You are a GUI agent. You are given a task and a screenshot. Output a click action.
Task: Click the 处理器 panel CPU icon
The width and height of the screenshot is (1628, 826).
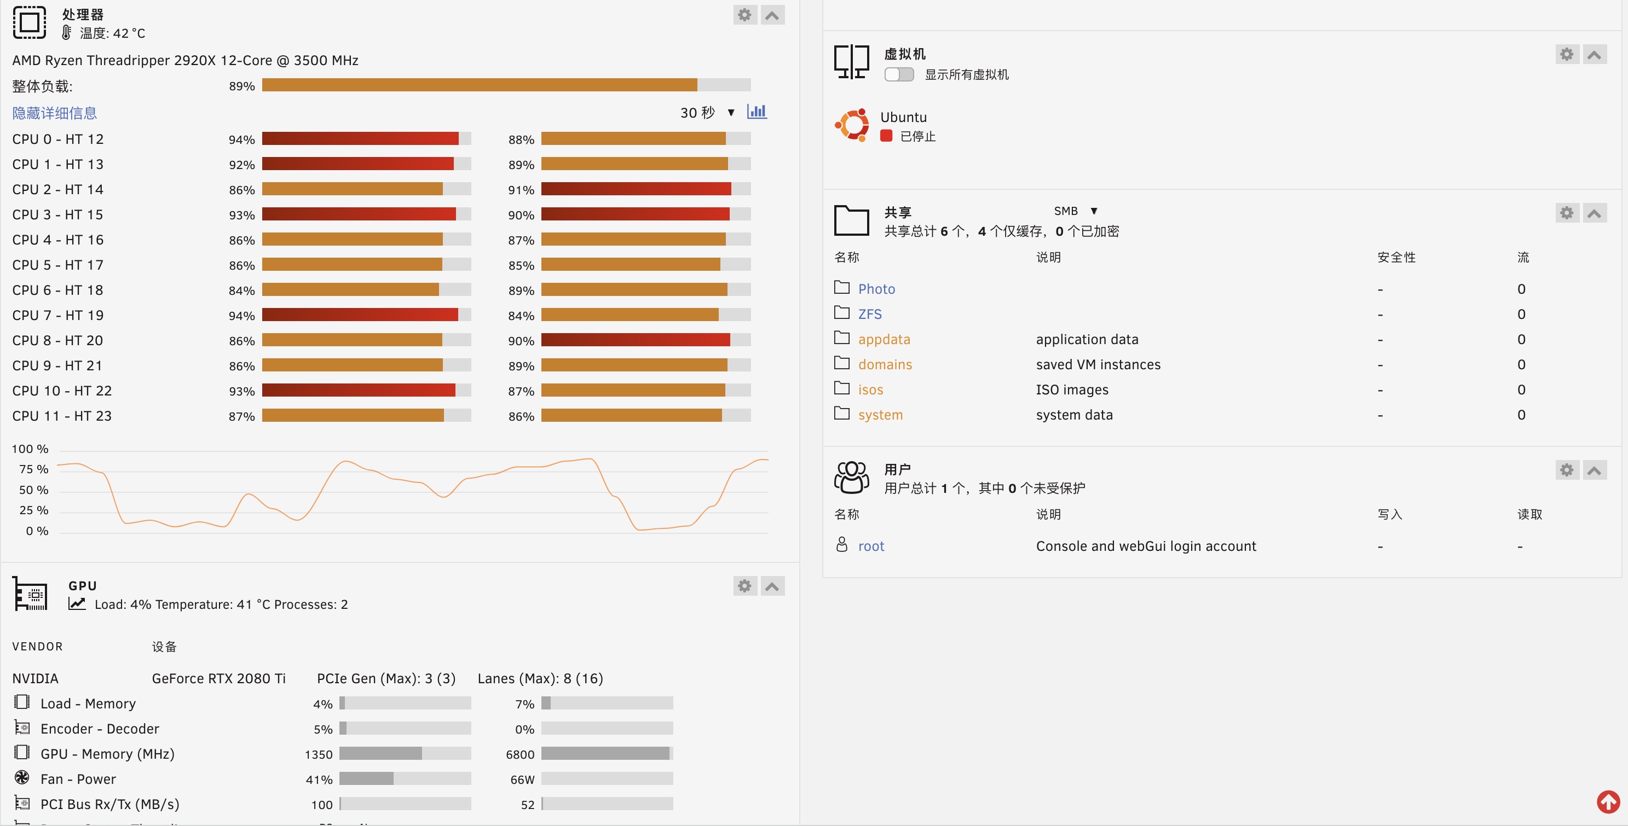(30, 22)
